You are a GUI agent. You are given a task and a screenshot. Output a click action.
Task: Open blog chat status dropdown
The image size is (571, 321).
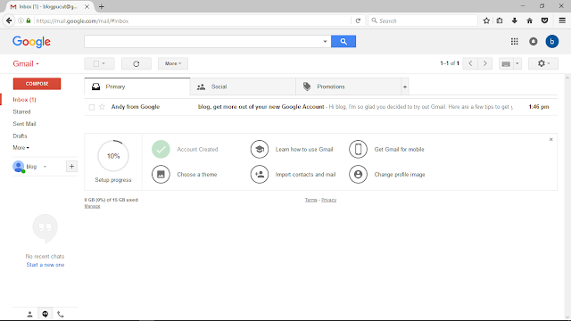pos(45,167)
